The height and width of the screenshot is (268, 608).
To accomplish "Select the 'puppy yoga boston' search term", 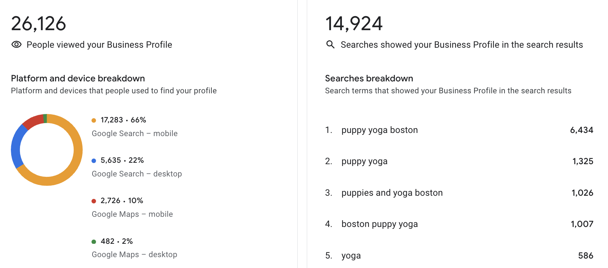I will 379,130.
